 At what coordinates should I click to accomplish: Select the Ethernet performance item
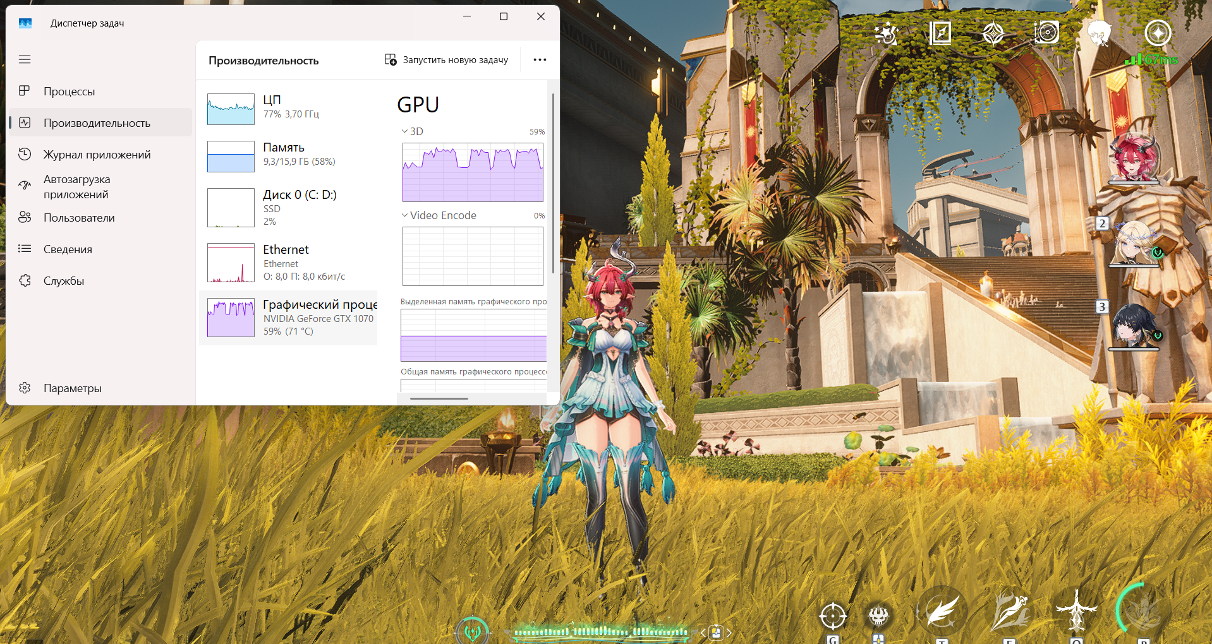coord(288,263)
